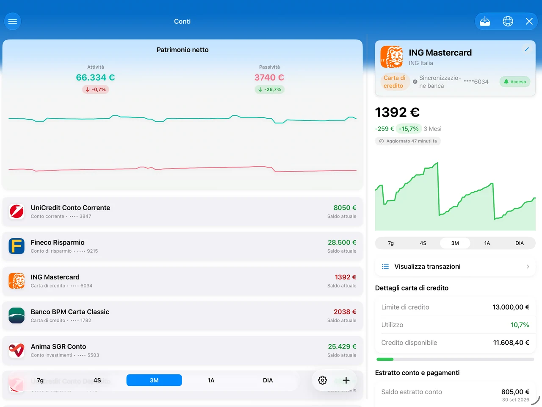The width and height of the screenshot is (542, 407).
Task: Open the globe icon in top bar
Action: coord(508,21)
